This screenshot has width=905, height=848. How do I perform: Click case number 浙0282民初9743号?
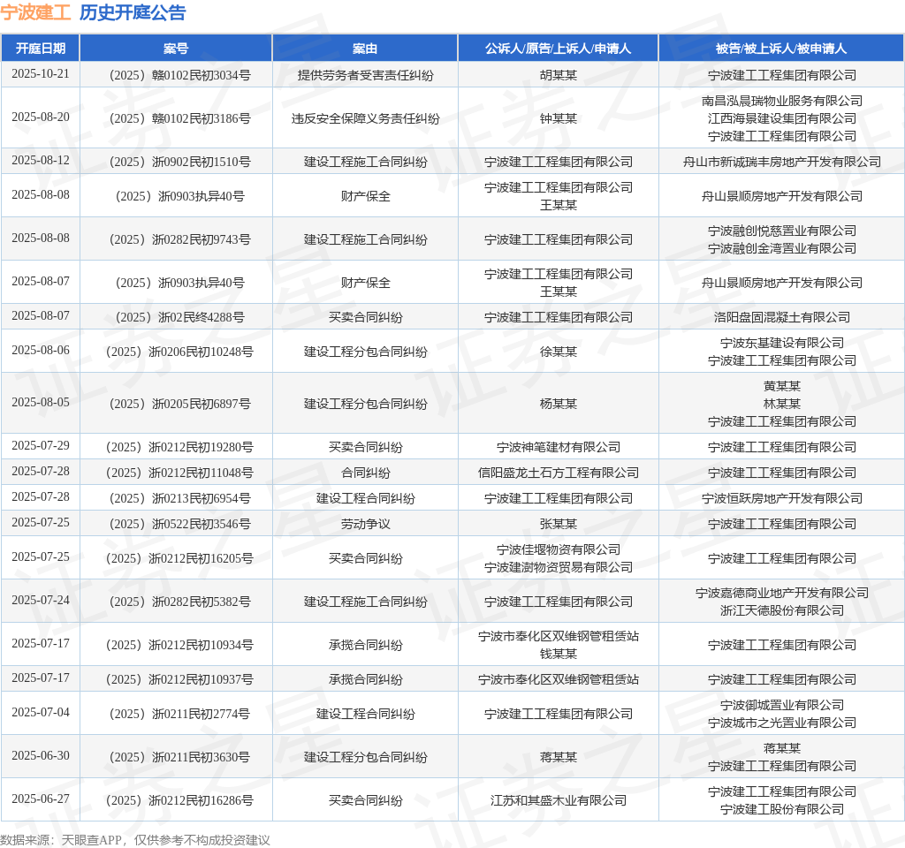[180, 239]
